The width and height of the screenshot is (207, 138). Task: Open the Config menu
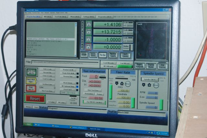point(29,13)
